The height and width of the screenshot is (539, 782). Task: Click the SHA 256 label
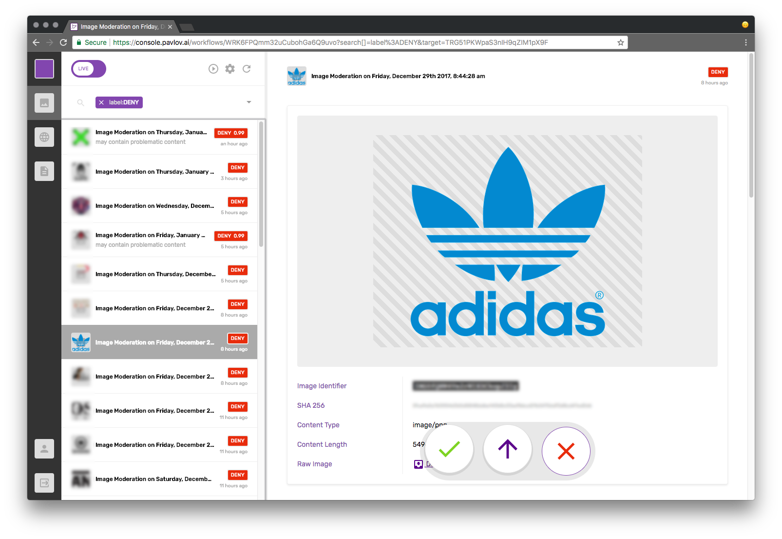click(x=311, y=405)
